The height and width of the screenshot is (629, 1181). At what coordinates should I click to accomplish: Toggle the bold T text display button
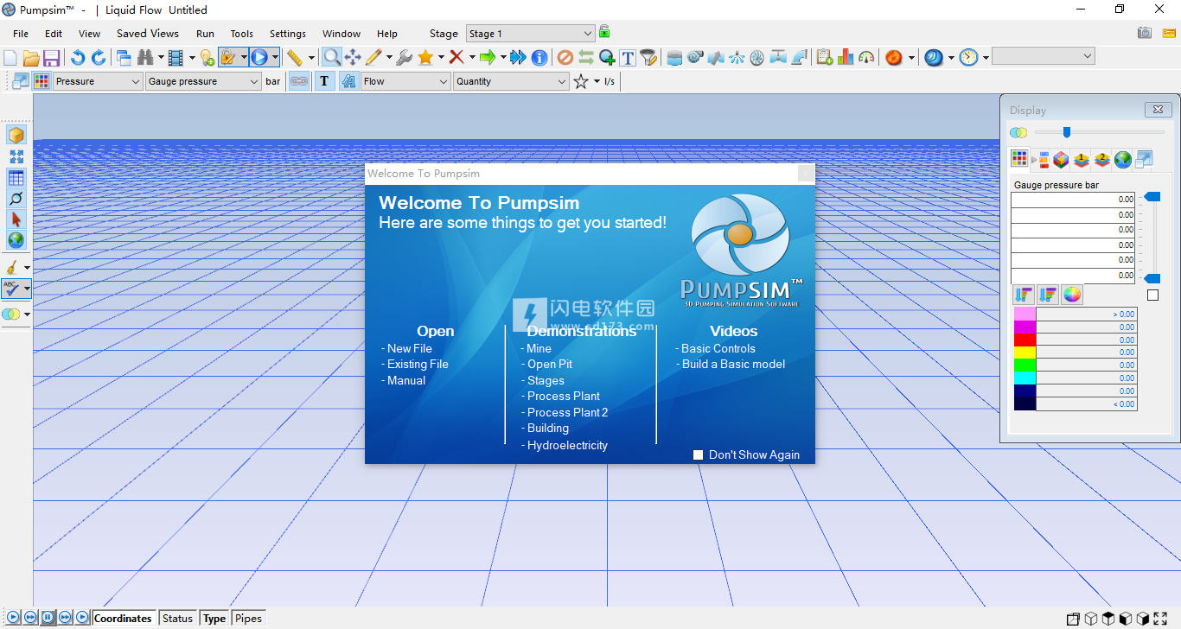tap(324, 81)
